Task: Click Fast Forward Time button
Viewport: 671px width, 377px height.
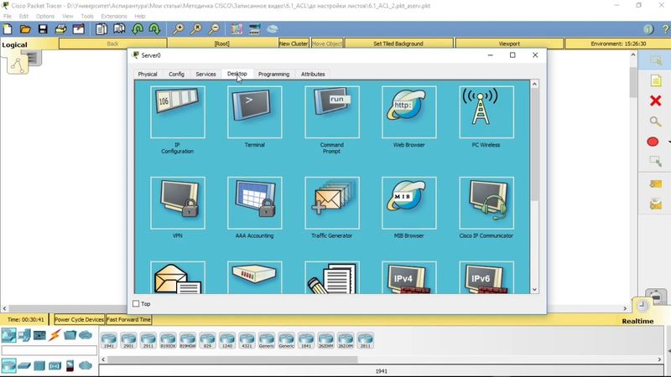Action: [128, 319]
